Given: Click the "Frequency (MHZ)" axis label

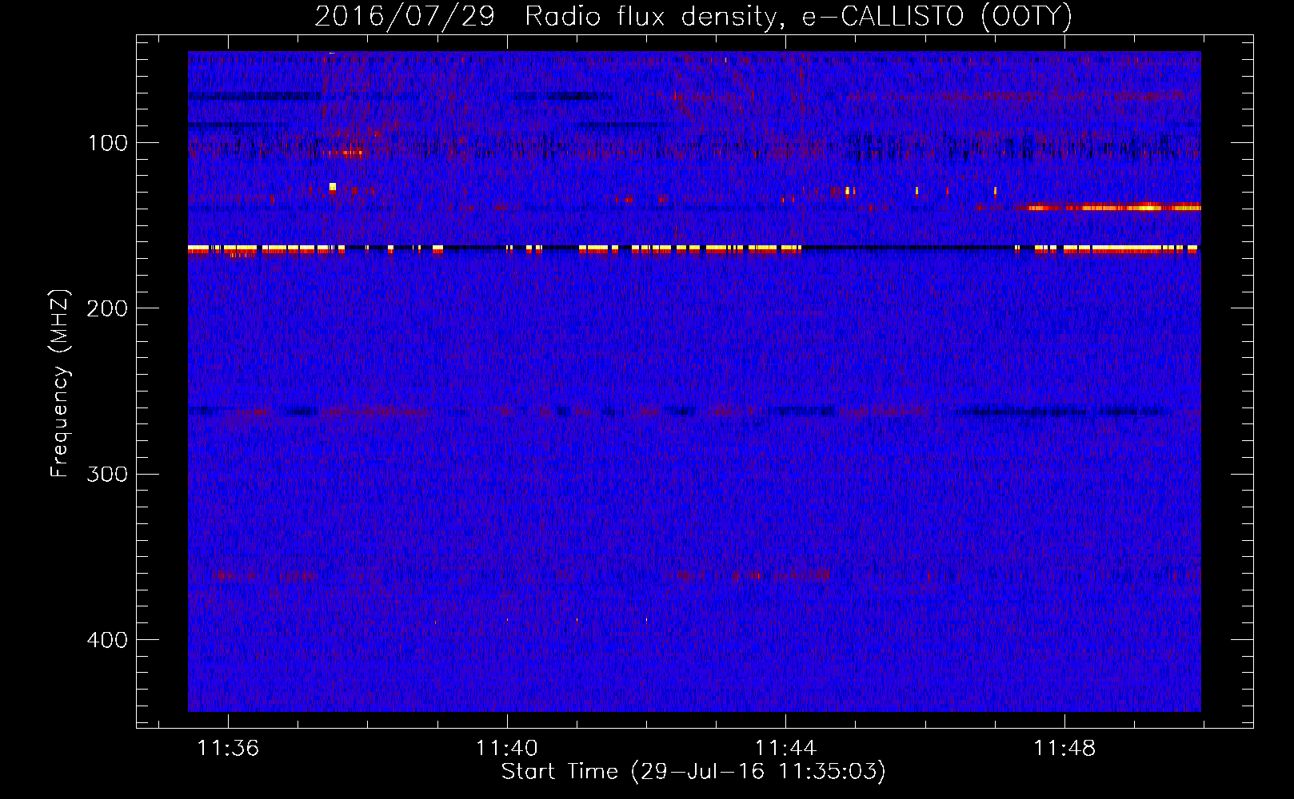Looking at the screenshot, I should click(x=60, y=383).
